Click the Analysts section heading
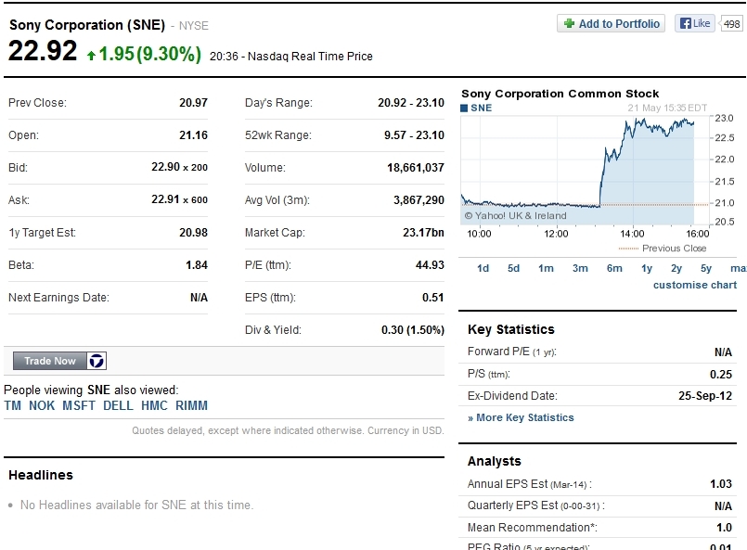Screen dimensions: 747x550 pos(495,461)
